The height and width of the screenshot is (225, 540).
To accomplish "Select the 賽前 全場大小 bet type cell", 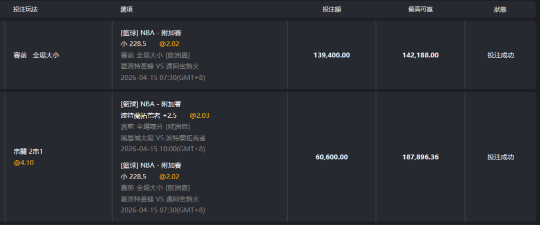I will point(36,55).
